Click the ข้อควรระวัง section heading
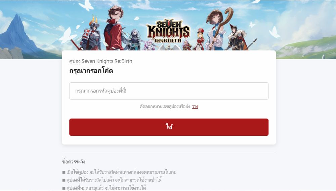This screenshot has height=191, width=336. 74,162
